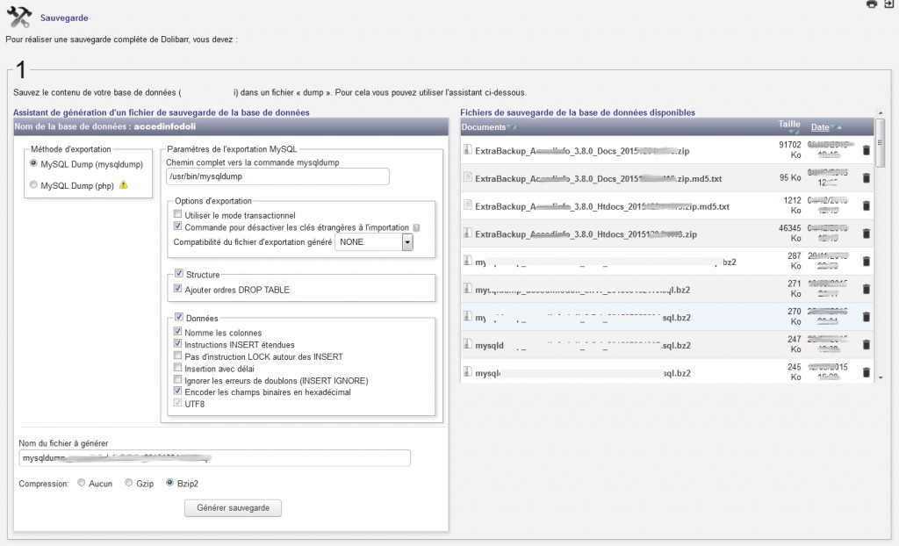Click the Documents column header

(484, 127)
